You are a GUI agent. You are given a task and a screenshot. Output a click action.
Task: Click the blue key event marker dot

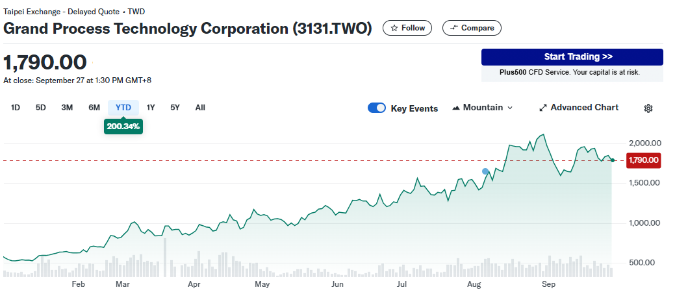click(485, 171)
